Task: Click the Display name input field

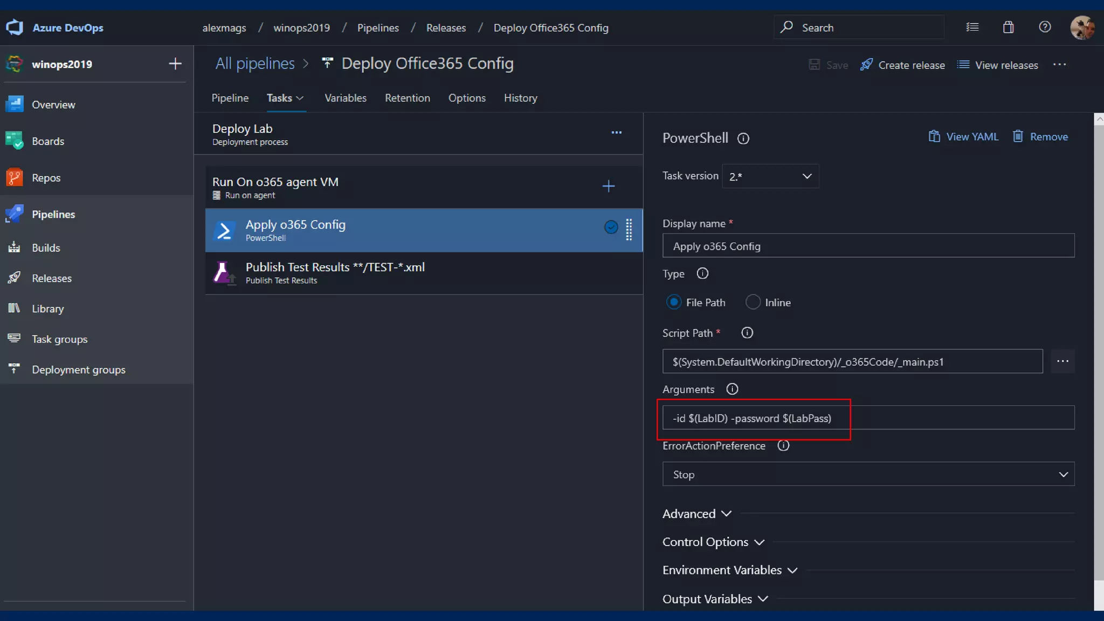Action: 868,246
